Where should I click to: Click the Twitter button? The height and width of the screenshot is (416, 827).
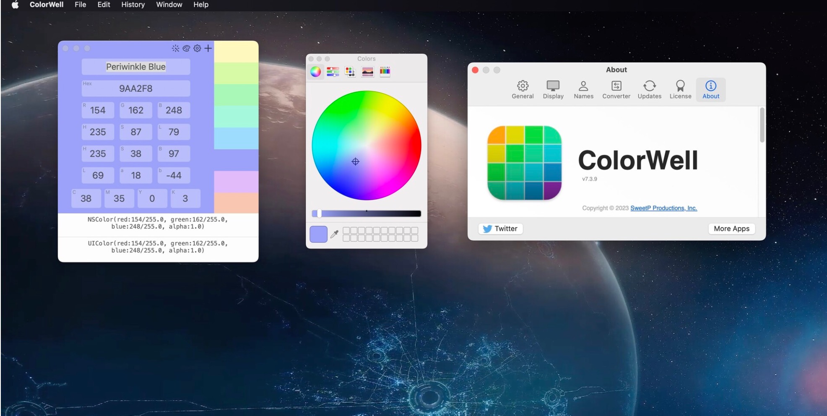coord(500,229)
